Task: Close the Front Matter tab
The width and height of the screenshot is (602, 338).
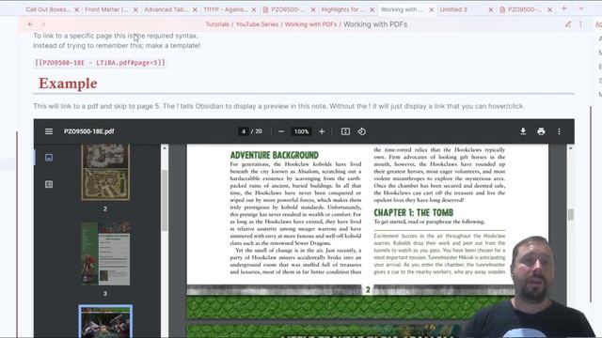Action: point(135,9)
